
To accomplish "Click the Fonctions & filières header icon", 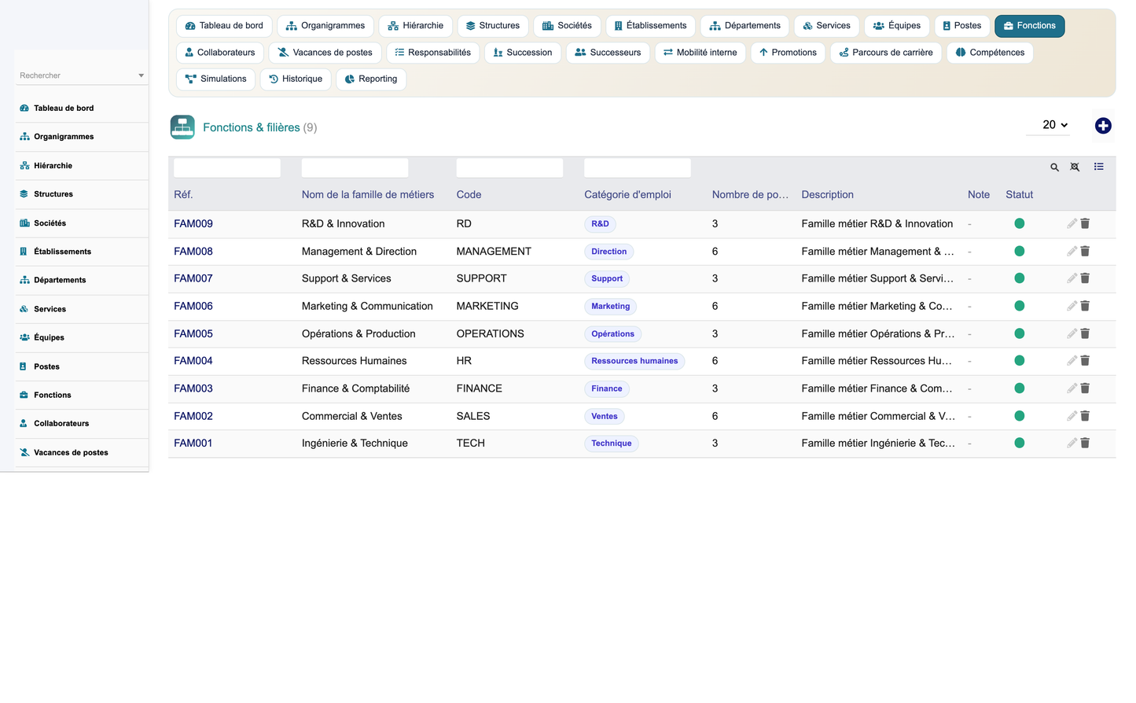I will 182,127.
